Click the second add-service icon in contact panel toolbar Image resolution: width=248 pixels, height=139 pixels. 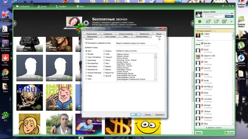point(216,21)
